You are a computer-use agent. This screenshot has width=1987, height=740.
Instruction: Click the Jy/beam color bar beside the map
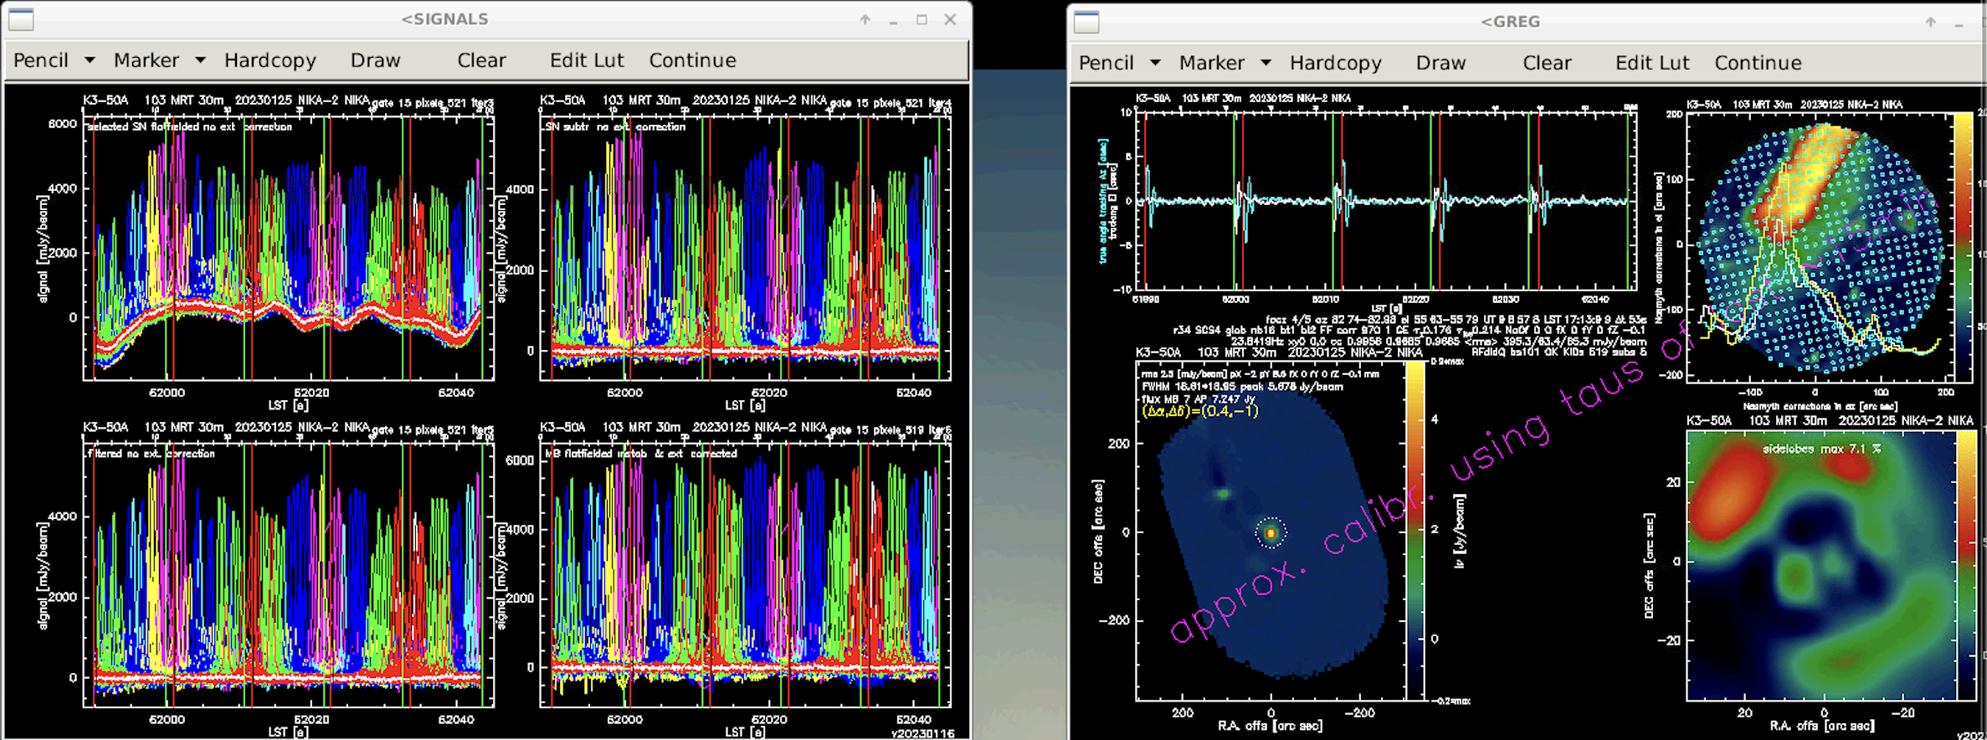(x=1415, y=532)
